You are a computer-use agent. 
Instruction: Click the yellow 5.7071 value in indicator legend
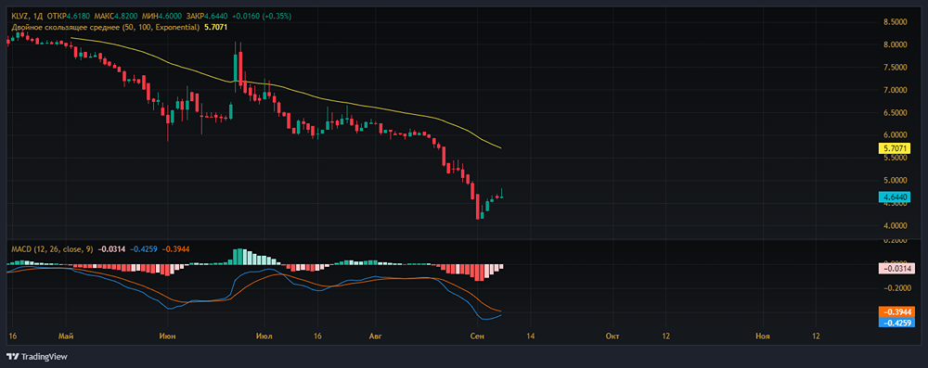[x=215, y=27]
